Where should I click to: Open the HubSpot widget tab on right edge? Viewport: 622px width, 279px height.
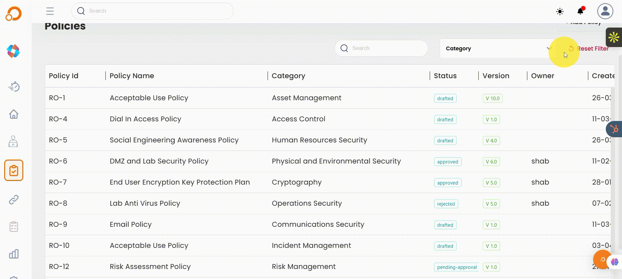coord(614,129)
